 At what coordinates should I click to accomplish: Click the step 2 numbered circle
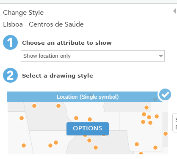10,75
